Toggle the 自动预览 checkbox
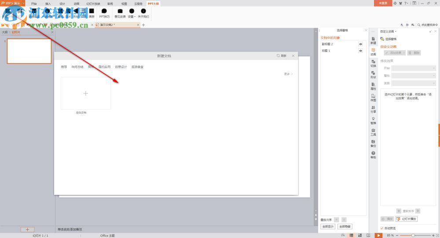 [382, 228]
